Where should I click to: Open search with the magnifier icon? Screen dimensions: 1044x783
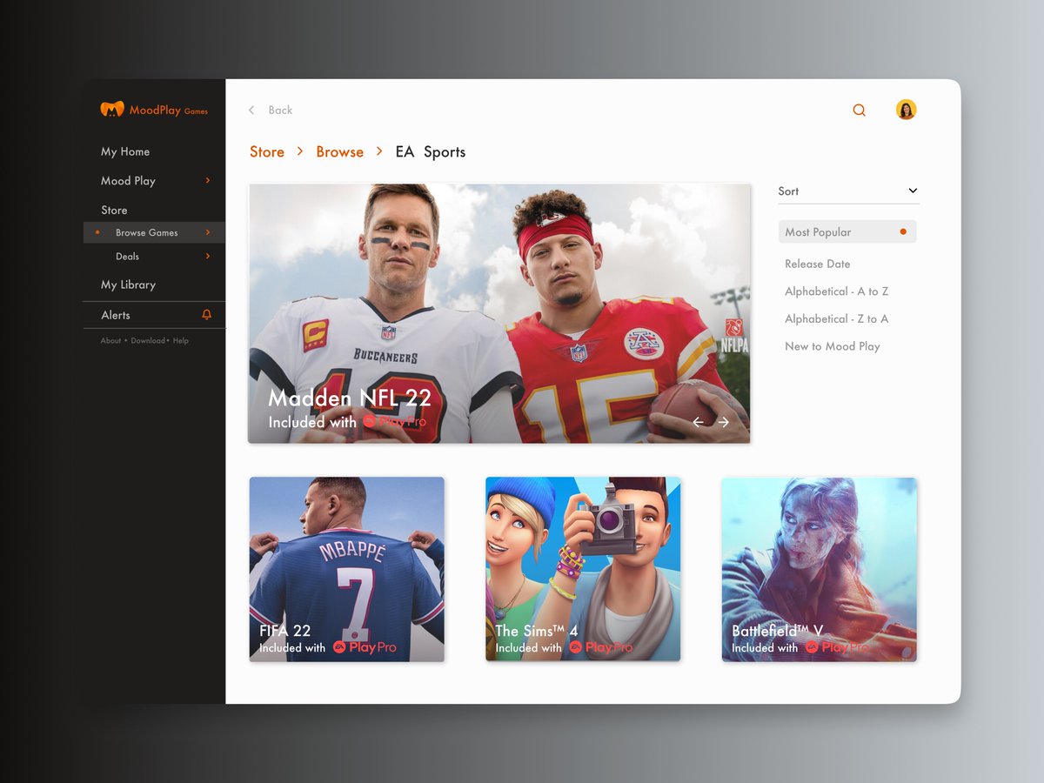[859, 110]
